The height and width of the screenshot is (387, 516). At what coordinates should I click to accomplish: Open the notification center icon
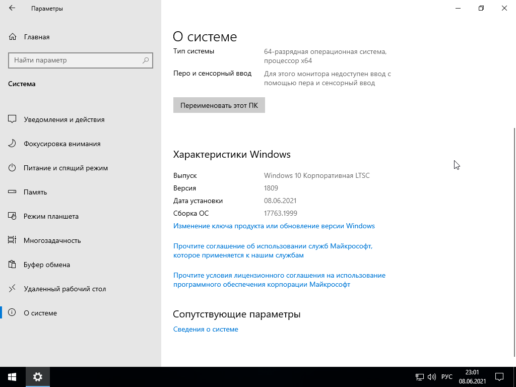coord(499,377)
